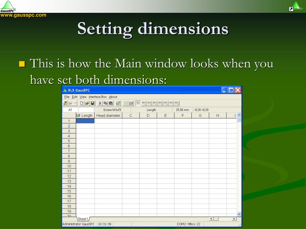This screenshot has height=229, width=306.
Task: Click the 'Screw M3x25' part name text
Action: [x=112, y=110]
